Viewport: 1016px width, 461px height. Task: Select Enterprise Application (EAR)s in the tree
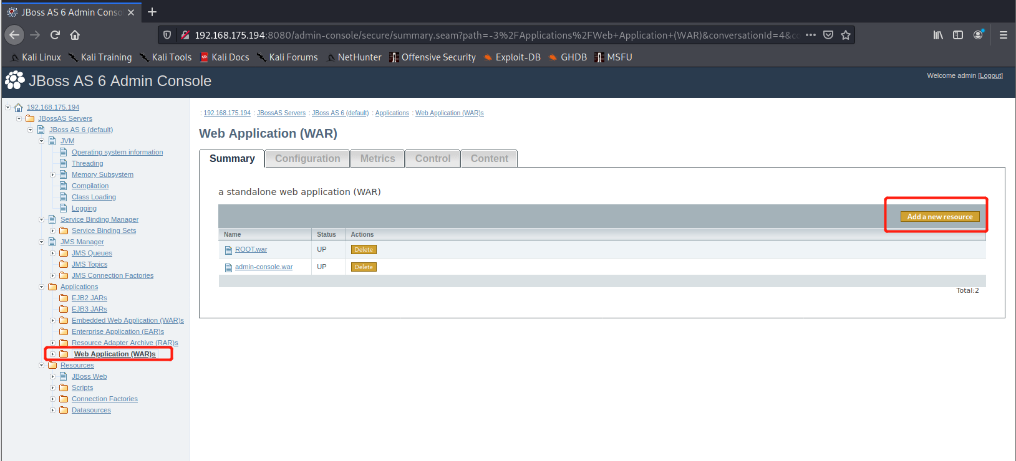(x=118, y=331)
